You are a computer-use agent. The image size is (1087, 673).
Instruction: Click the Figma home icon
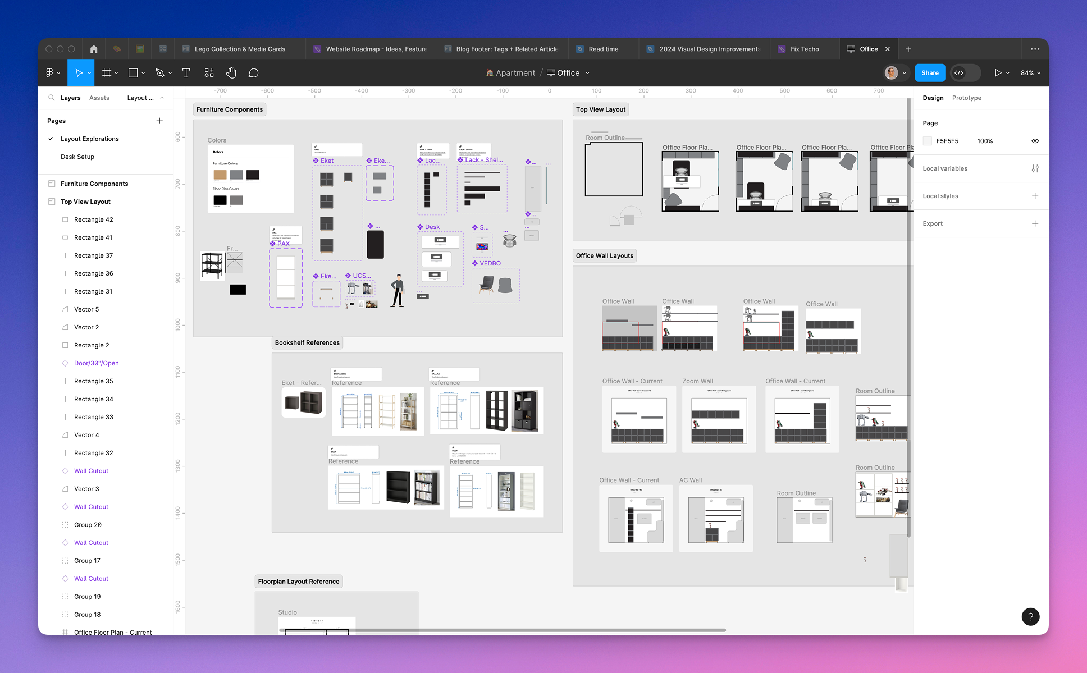point(93,49)
